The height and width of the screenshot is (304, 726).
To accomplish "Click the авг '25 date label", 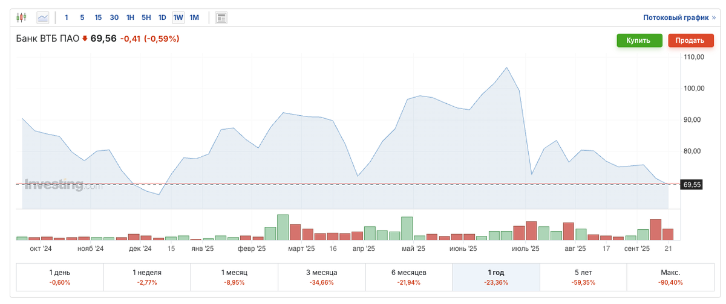I will tap(575, 249).
